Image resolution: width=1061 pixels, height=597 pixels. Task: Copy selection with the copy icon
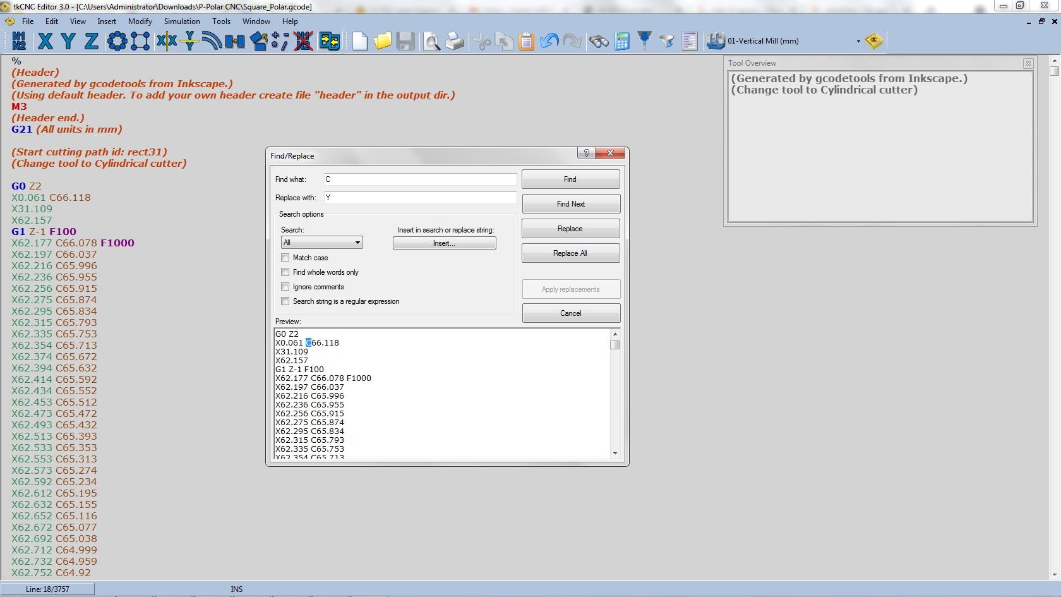[504, 41]
